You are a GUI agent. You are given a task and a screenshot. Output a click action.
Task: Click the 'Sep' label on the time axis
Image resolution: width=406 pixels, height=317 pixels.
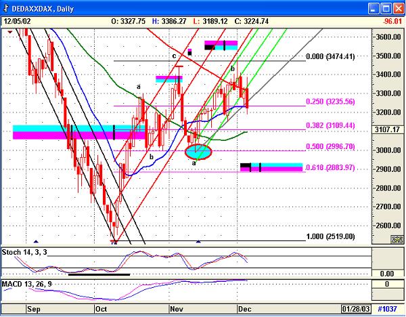point(34,309)
